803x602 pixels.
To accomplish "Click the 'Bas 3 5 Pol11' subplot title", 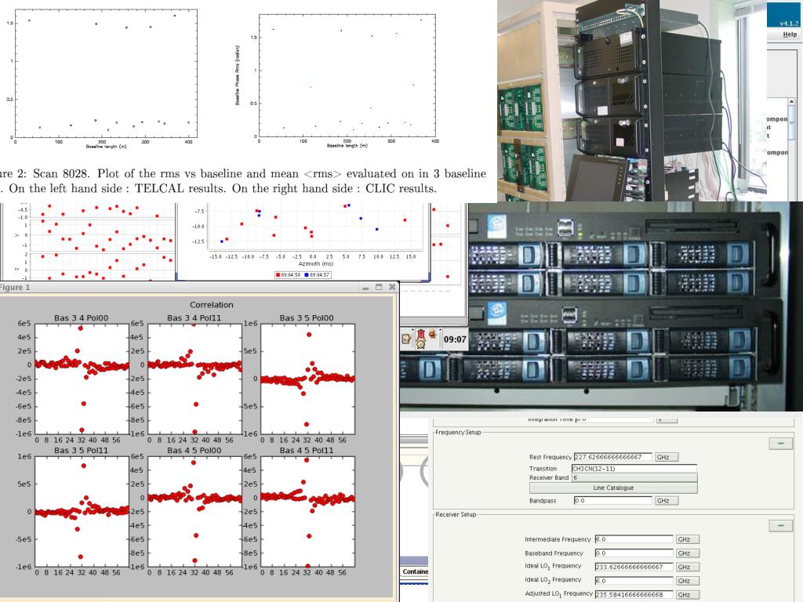I will tap(82, 451).
